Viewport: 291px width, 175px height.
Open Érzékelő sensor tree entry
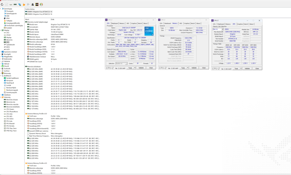click(9, 28)
